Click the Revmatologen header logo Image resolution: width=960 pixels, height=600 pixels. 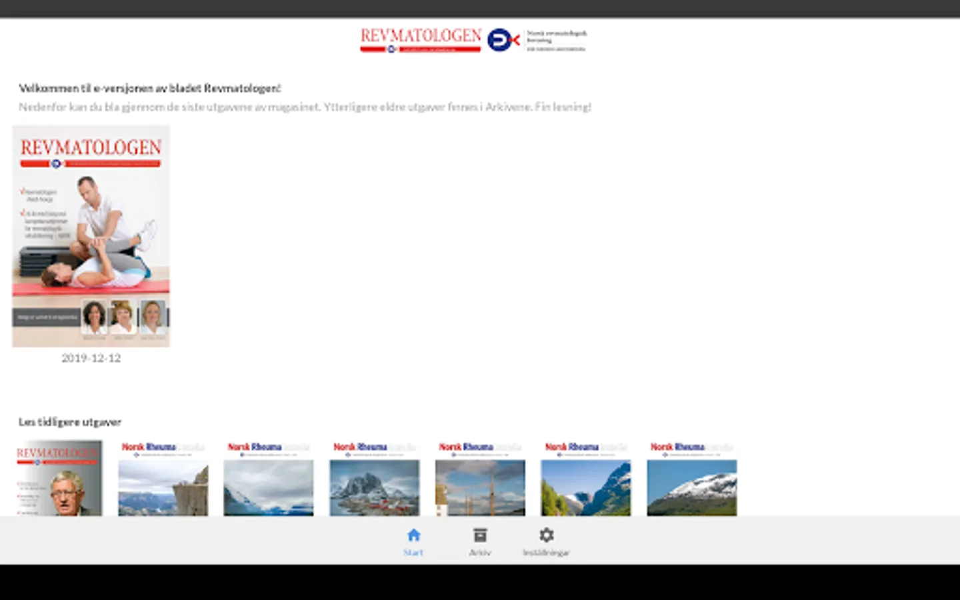point(421,40)
